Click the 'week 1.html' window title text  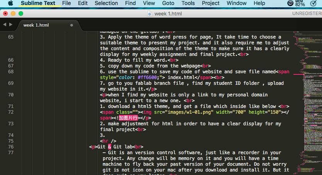point(168,14)
